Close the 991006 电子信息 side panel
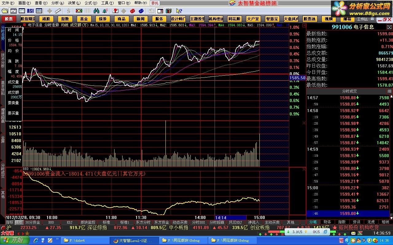 coord(389,27)
